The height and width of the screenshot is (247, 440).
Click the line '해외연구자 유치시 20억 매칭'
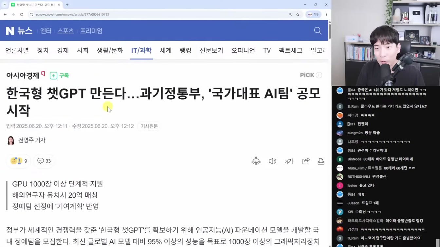[55, 195]
